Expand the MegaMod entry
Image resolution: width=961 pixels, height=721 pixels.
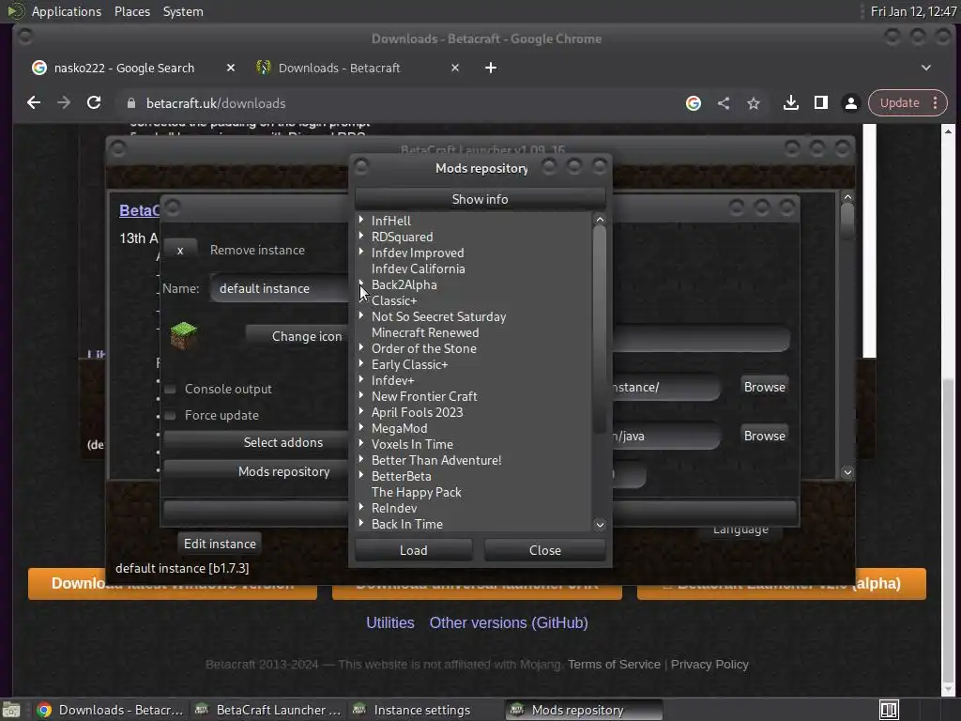[x=361, y=427]
